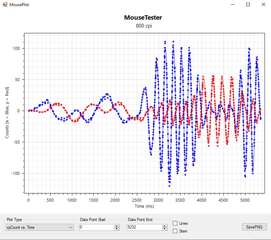Minimize the MousePlot window
The height and width of the screenshot is (240, 271).
point(232,5)
